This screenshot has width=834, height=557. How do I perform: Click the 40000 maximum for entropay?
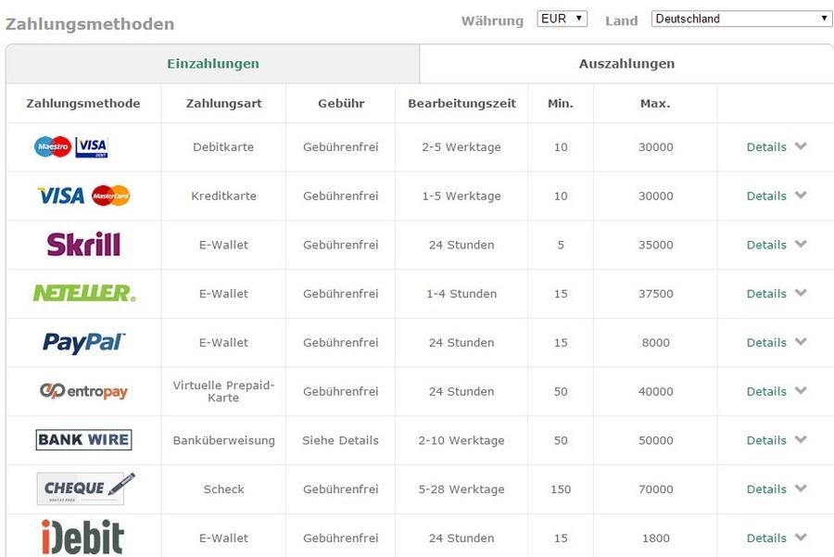coord(656,391)
